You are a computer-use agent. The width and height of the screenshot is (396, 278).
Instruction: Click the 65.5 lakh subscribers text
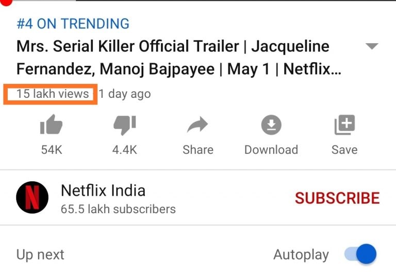(x=118, y=210)
